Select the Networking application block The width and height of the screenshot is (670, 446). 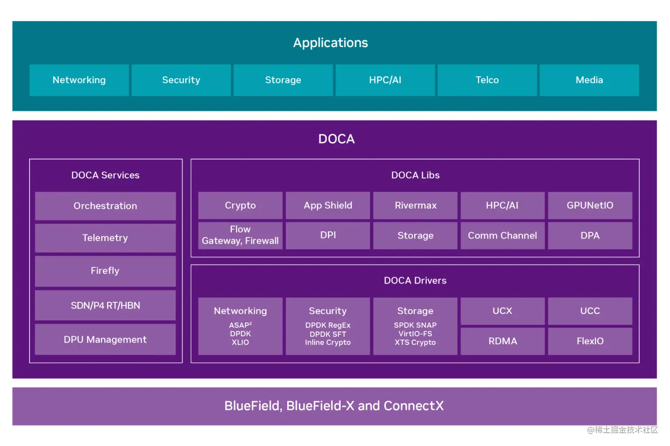(x=79, y=80)
